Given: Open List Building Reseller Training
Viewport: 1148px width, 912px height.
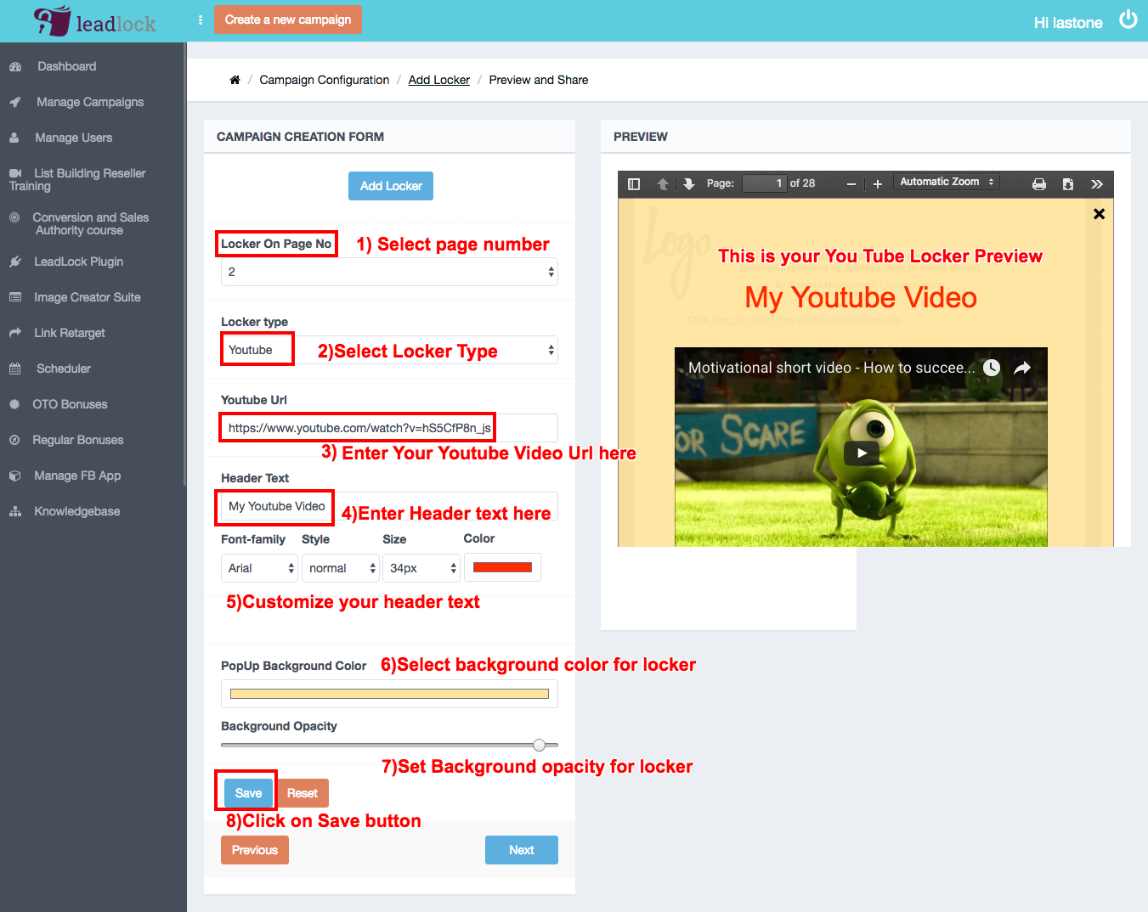Looking at the screenshot, I should (x=76, y=179).
